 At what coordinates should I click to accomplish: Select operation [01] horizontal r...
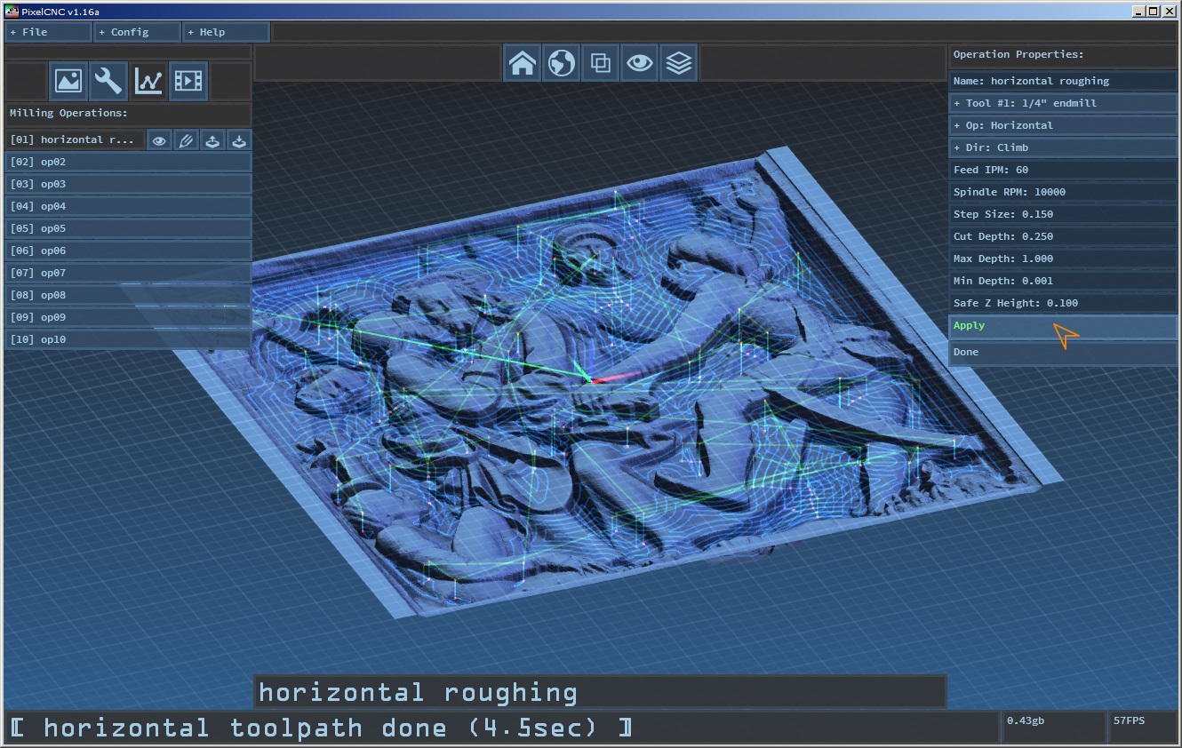coord(75,140)
